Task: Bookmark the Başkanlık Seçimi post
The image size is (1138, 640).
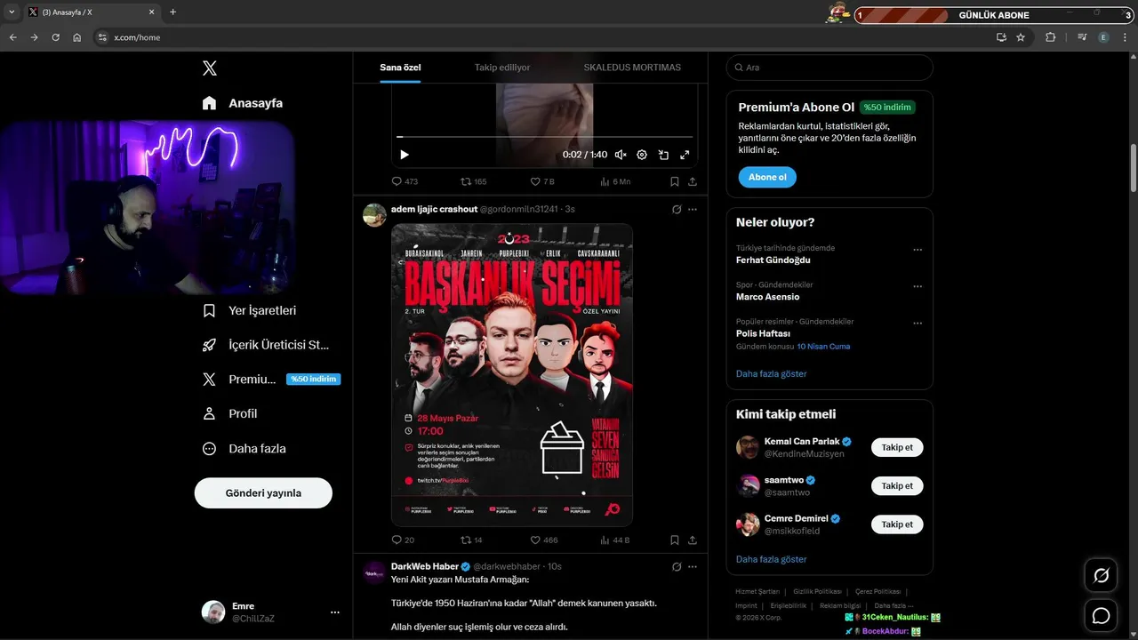Action: pos(675,540)
